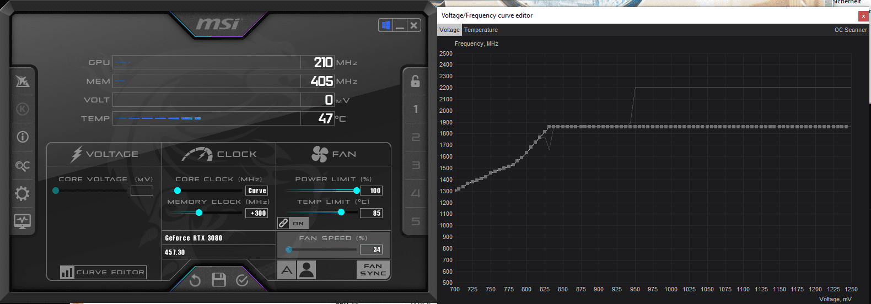Open Afterburner settings gear icon
Viewport: 871px width, 304px height.
(23, 193)
